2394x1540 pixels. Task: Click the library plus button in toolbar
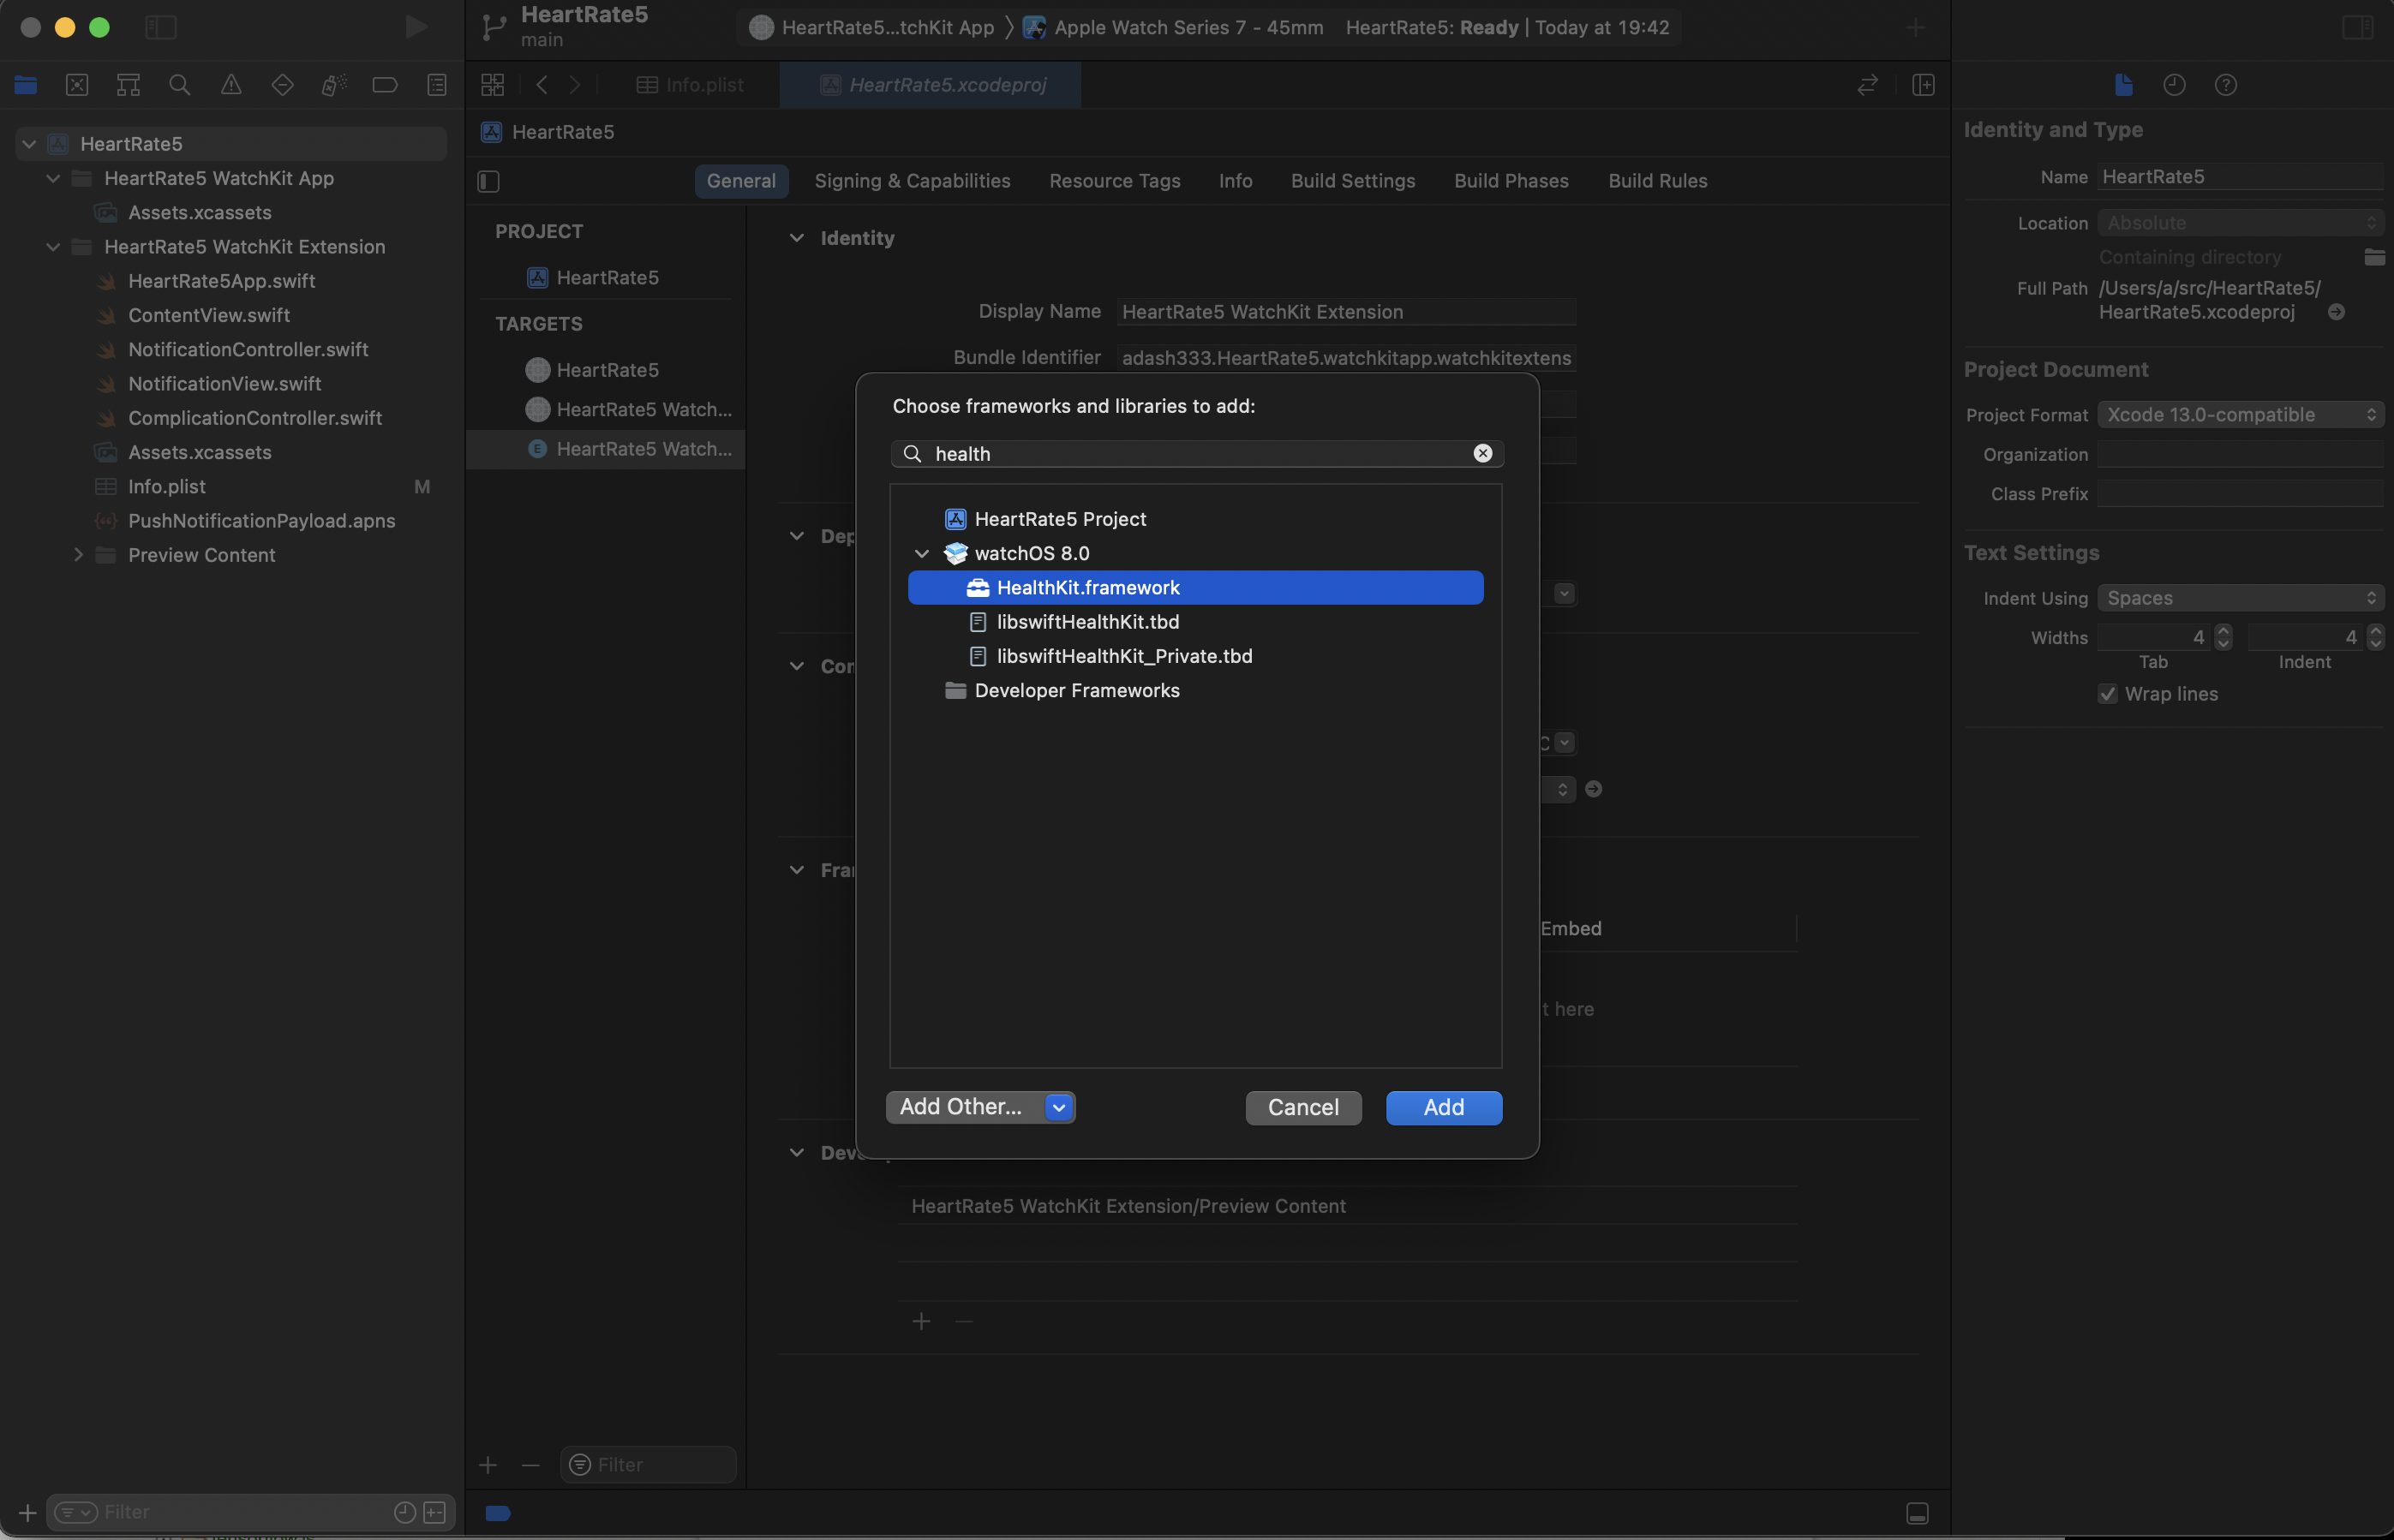click(1916, 27)
